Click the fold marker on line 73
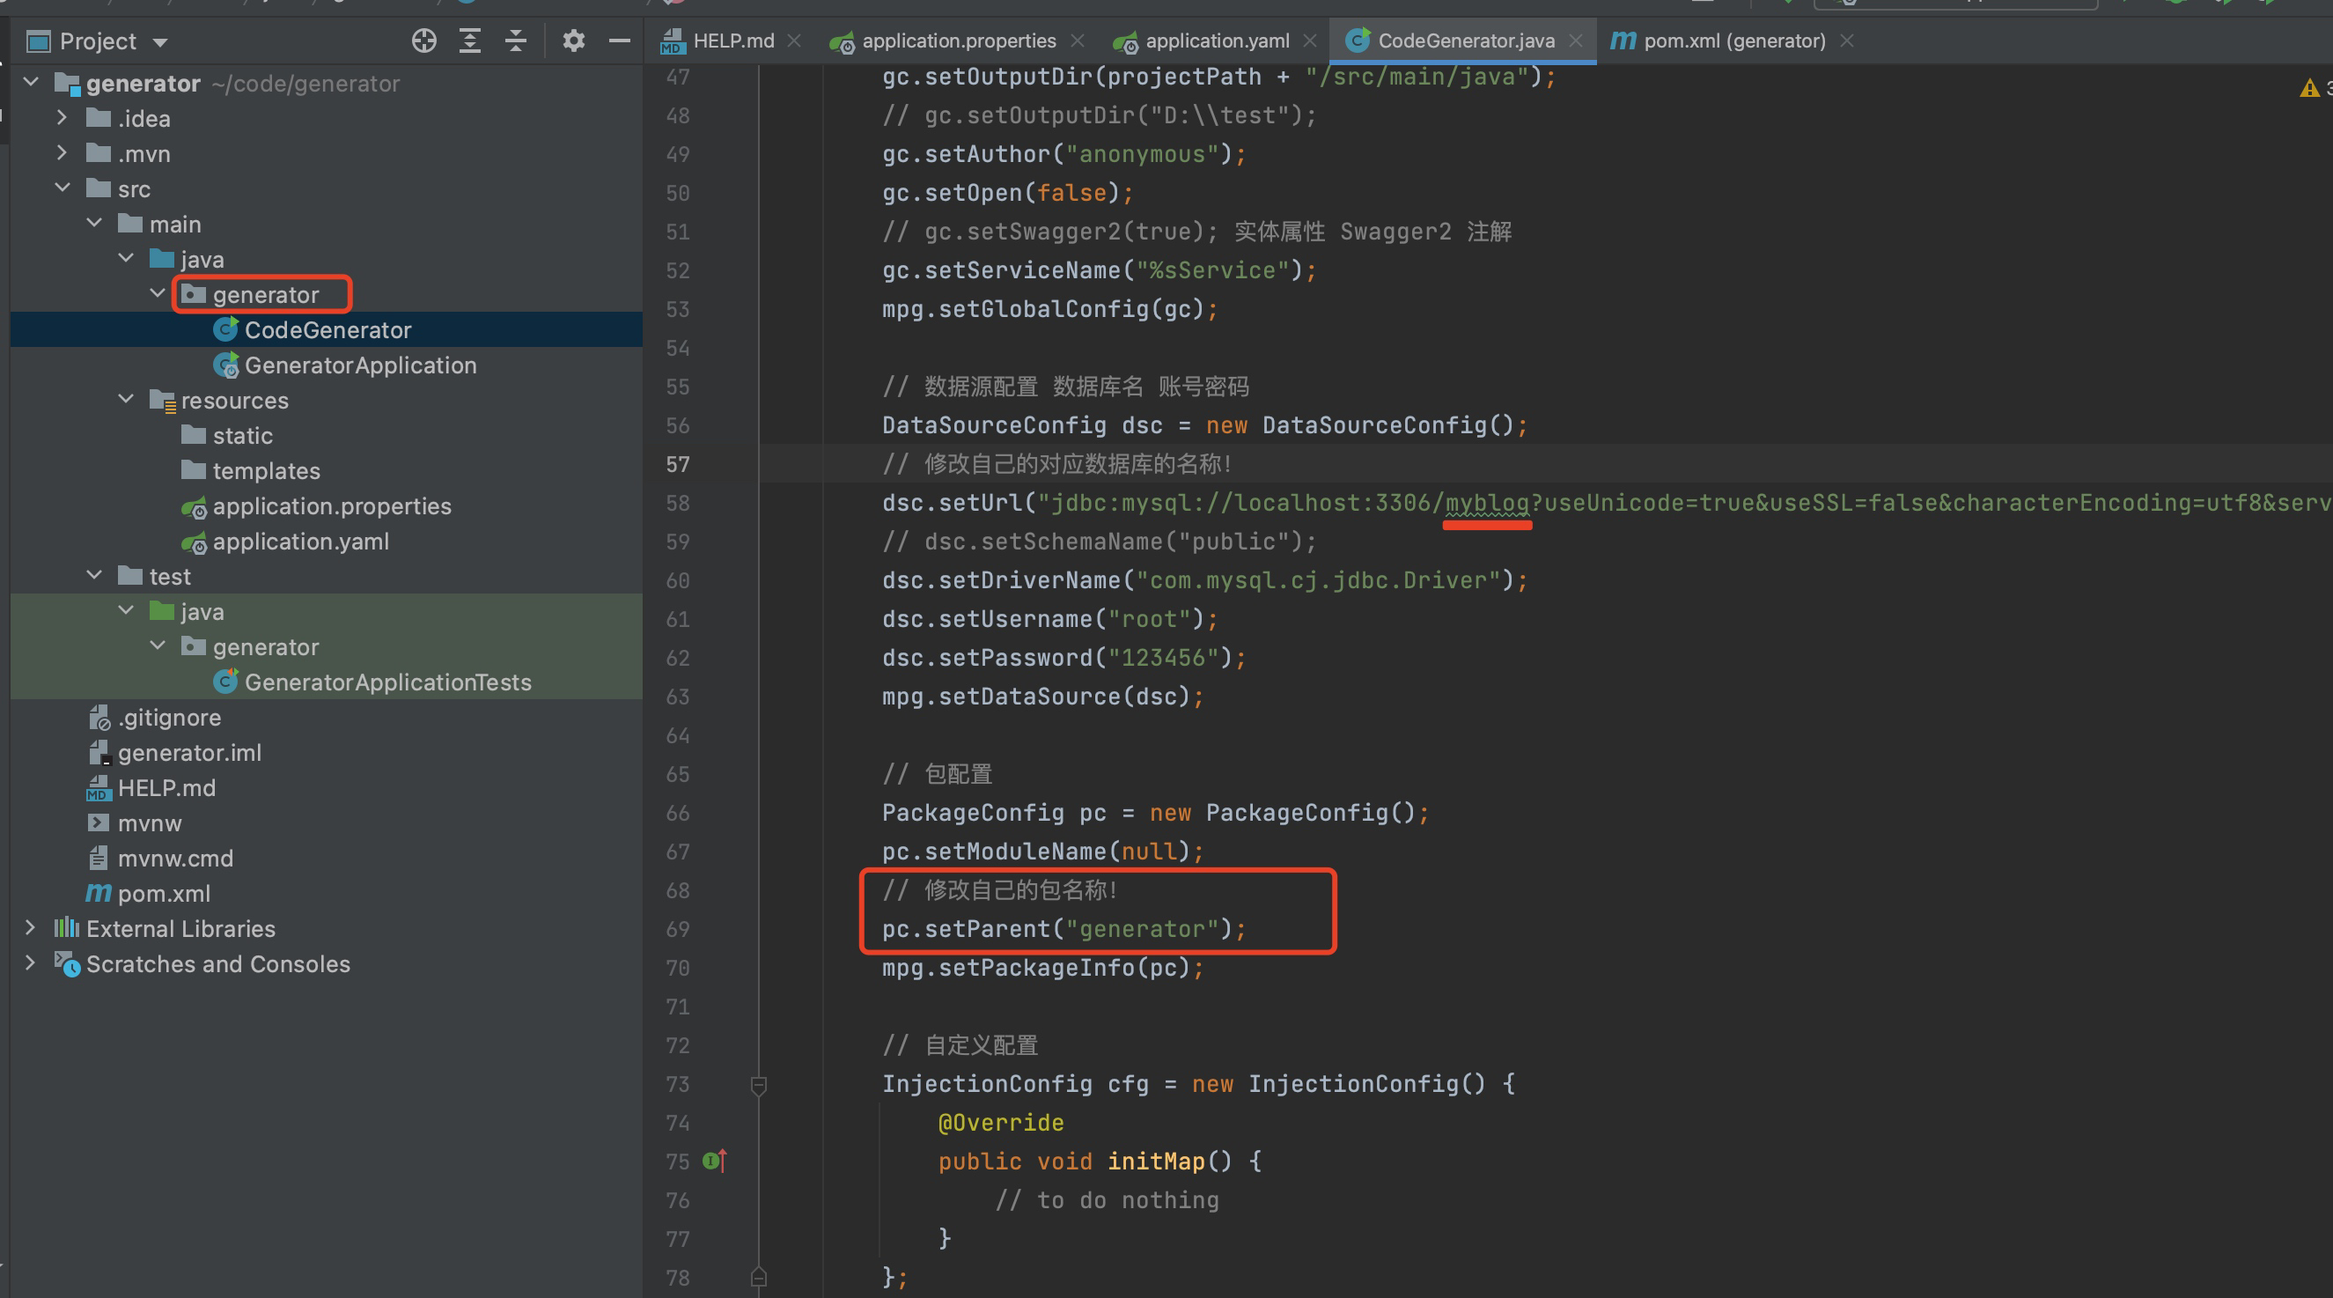2333x1298 pixels. click(x=759, y=1084)
